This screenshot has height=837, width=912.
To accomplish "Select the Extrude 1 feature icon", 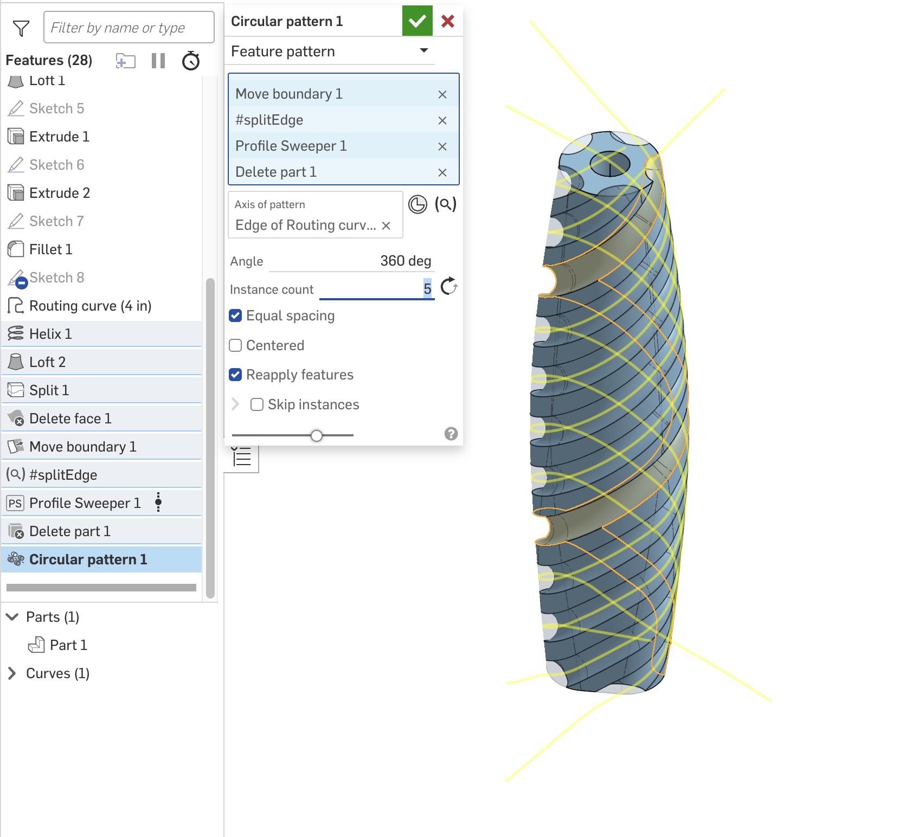I will tap(16, 137).
